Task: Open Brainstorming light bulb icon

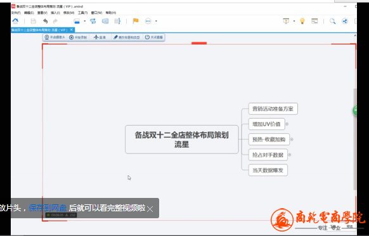Action: 302,21
